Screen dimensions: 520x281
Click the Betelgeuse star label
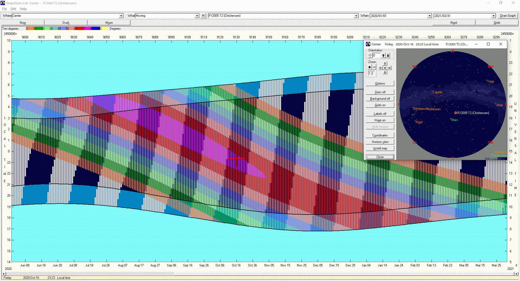(x=420, y=109)
